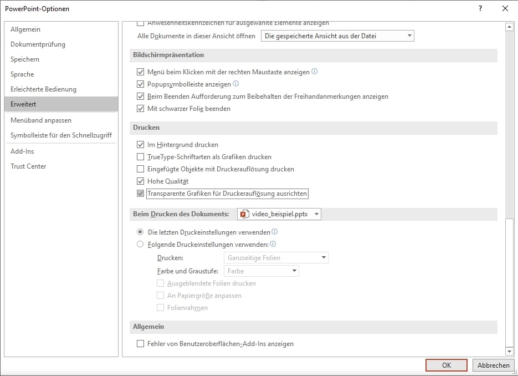The image size is (518, 376).
Task: Close the PowerPoint-Optionen dialog
Action: (505, 9)
